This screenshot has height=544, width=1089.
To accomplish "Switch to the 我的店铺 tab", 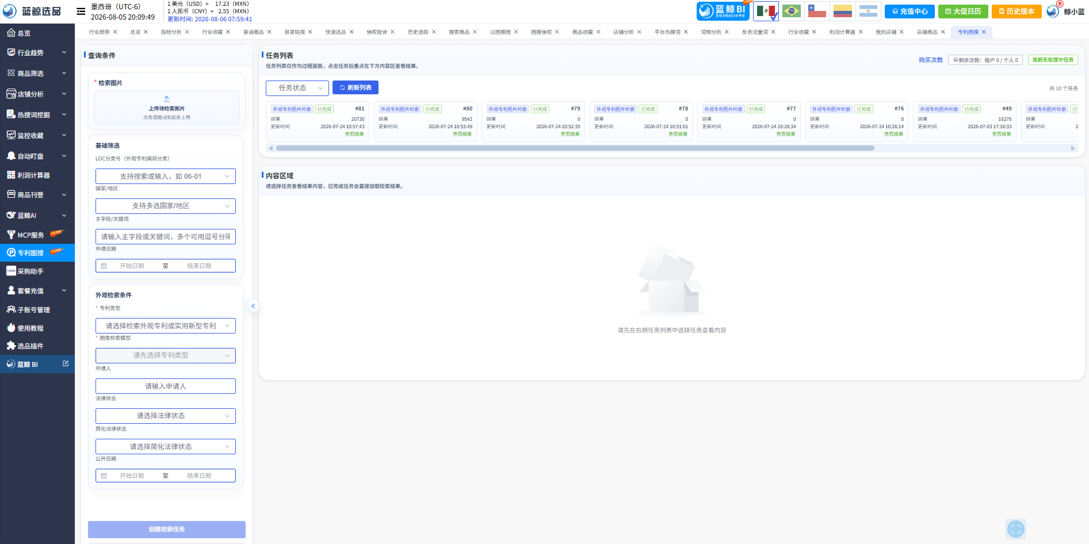I will (x=886, y=32).
